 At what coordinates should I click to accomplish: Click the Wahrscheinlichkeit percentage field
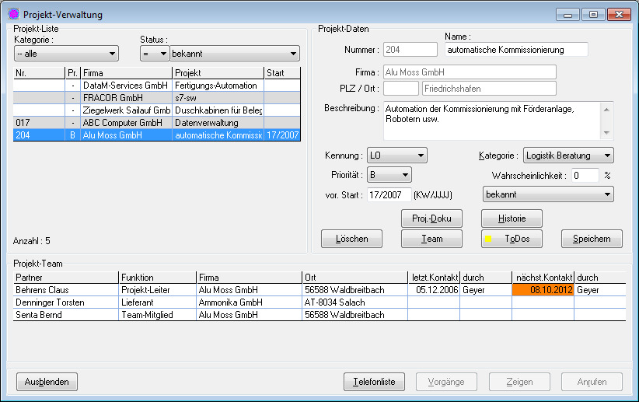coord(585,176)
